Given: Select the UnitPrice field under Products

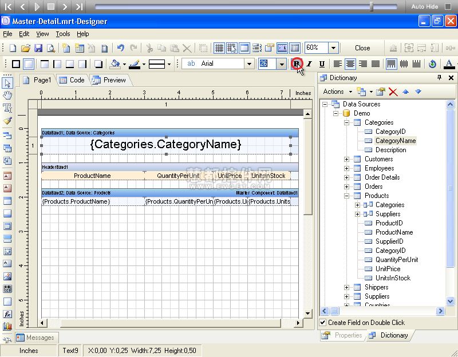Looking at the screenshot, I should (388, 269).
